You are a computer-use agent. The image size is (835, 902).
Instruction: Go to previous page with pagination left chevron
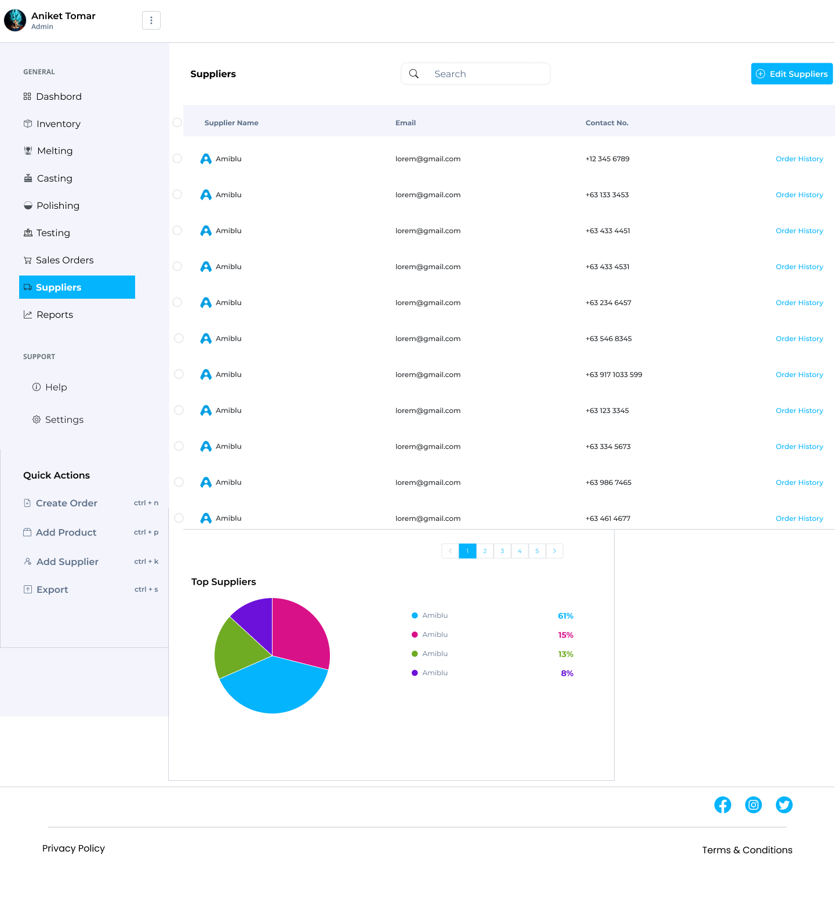pos(450,551)
